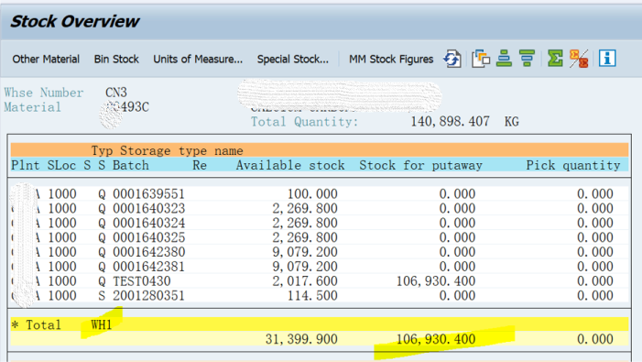Click the Total WH1 row
642x362 pixels.
click(320, 324)
